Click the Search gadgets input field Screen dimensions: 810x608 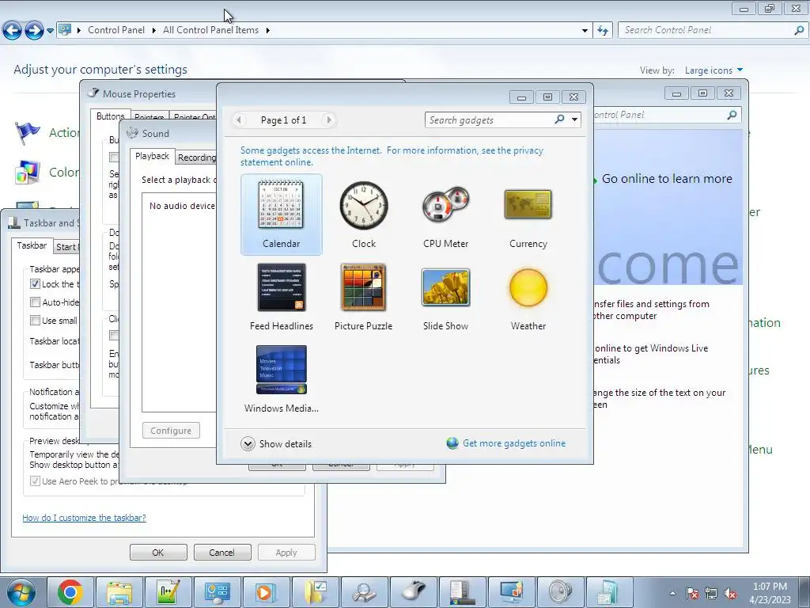488,120
